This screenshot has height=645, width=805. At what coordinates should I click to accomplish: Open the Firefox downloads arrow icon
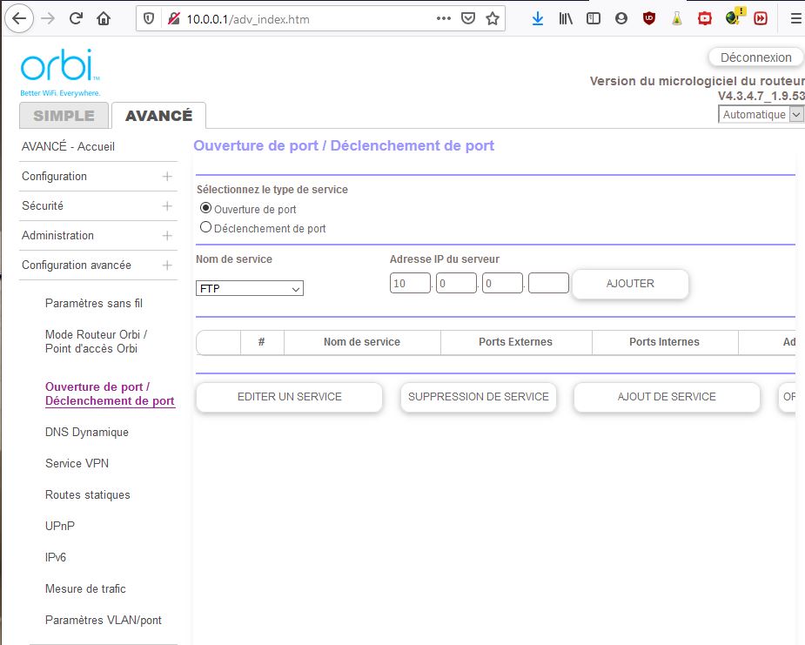537,18
